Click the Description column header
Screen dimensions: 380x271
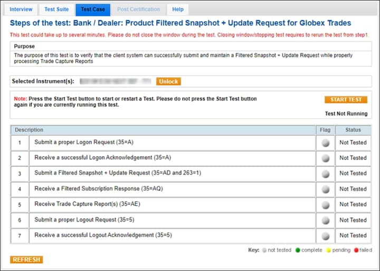[x=29, y=129]
